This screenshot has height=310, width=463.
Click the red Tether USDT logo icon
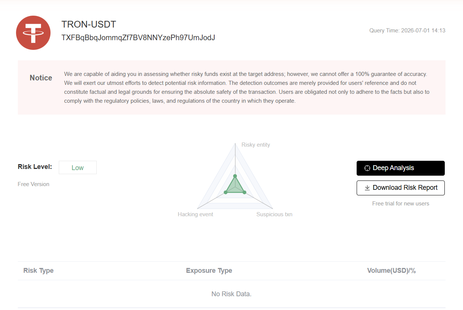[33, 33]
